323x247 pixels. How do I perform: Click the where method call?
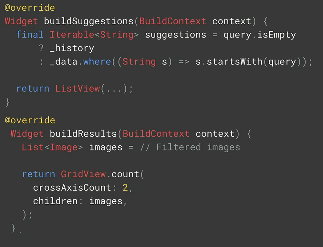(x=97, y=62)
